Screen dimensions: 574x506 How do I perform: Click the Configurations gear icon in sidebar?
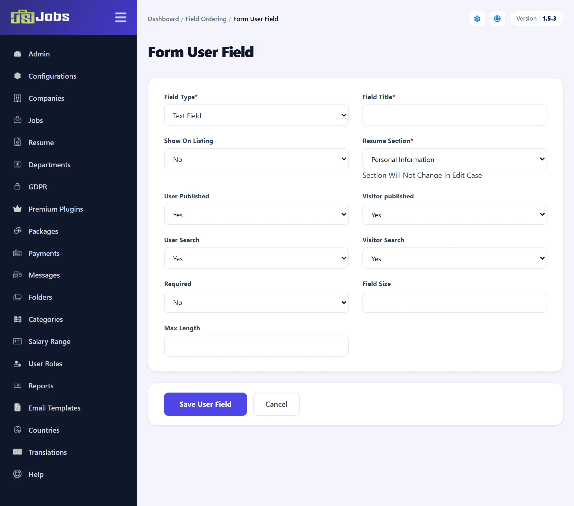17,76
